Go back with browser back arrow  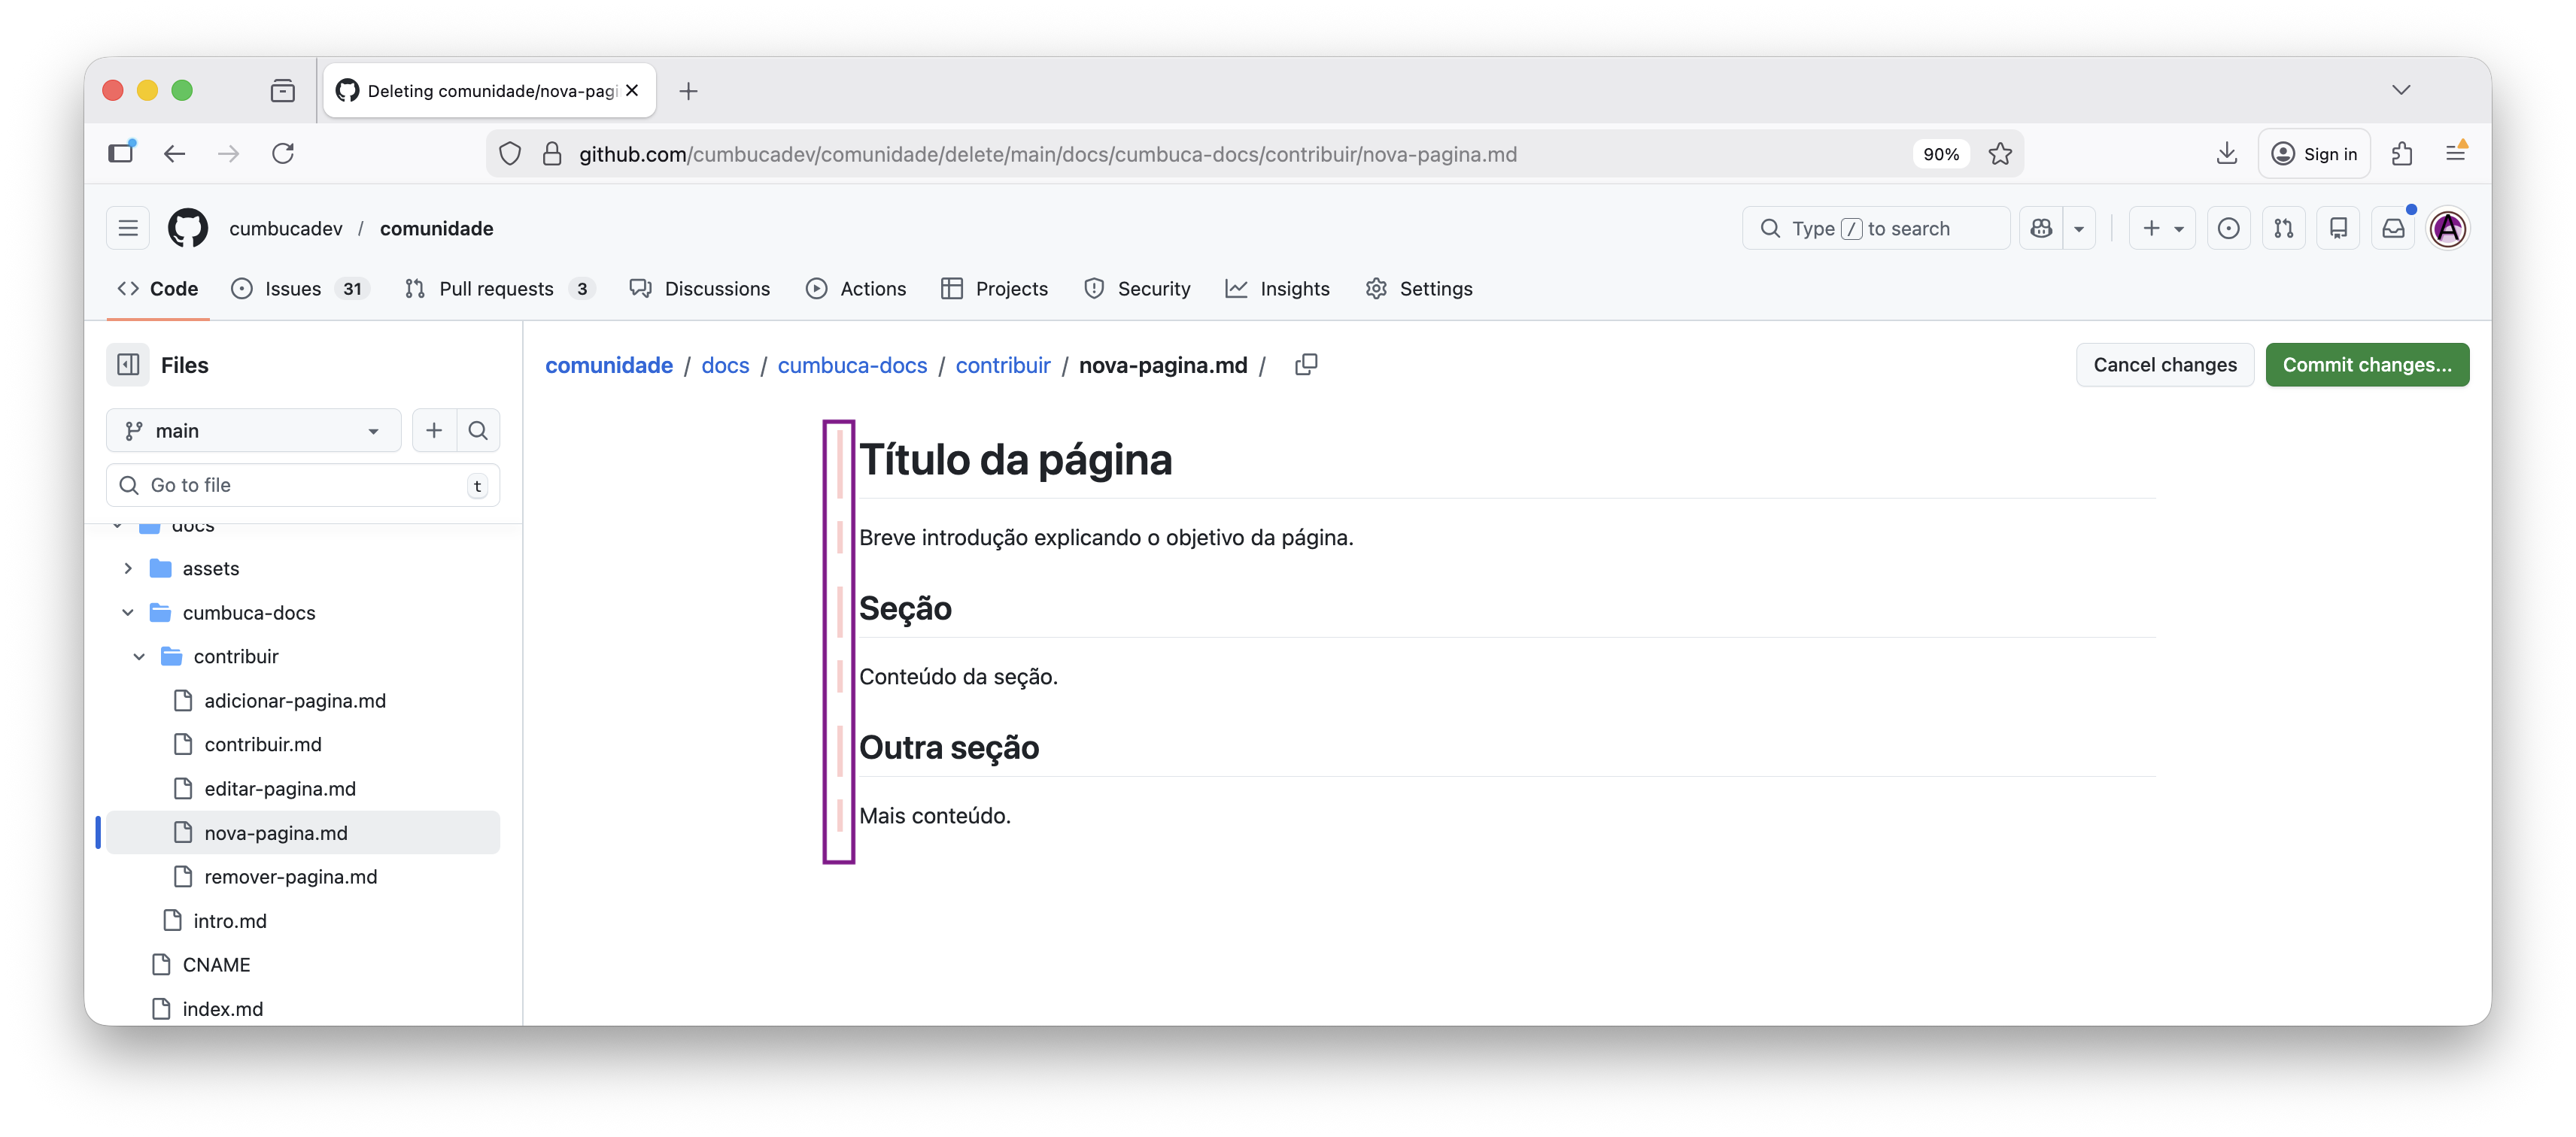coord(175,153)
